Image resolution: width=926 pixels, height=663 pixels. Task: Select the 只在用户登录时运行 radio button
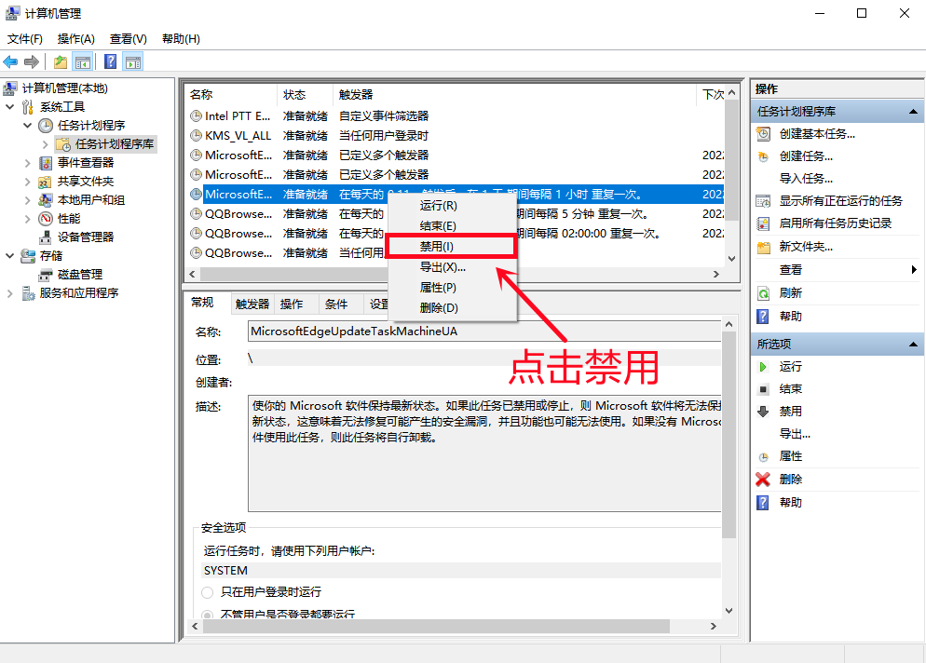(208, 592)
